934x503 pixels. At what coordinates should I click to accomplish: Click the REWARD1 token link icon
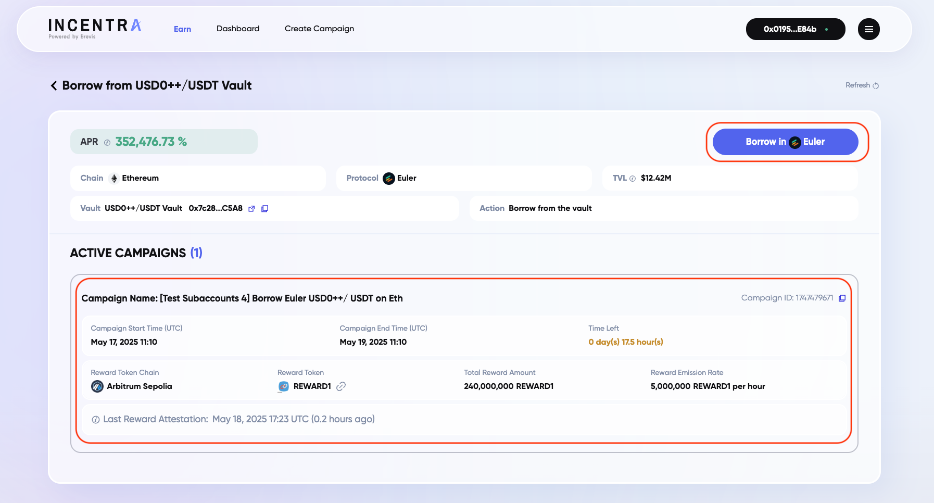point(341,386)
